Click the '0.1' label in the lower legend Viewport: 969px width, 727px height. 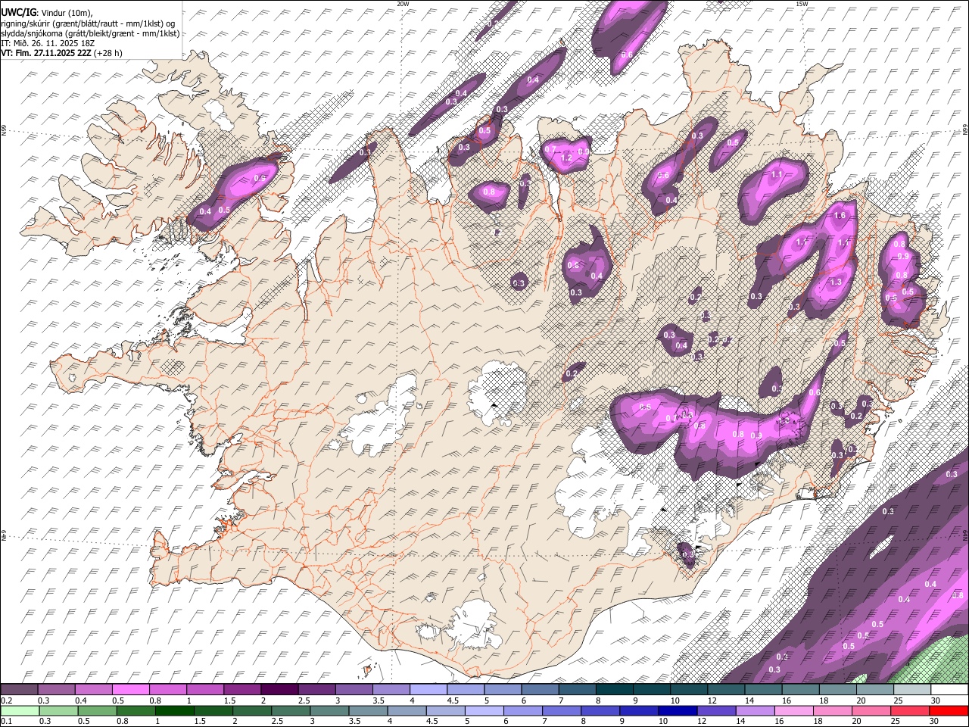pos(6,721)
